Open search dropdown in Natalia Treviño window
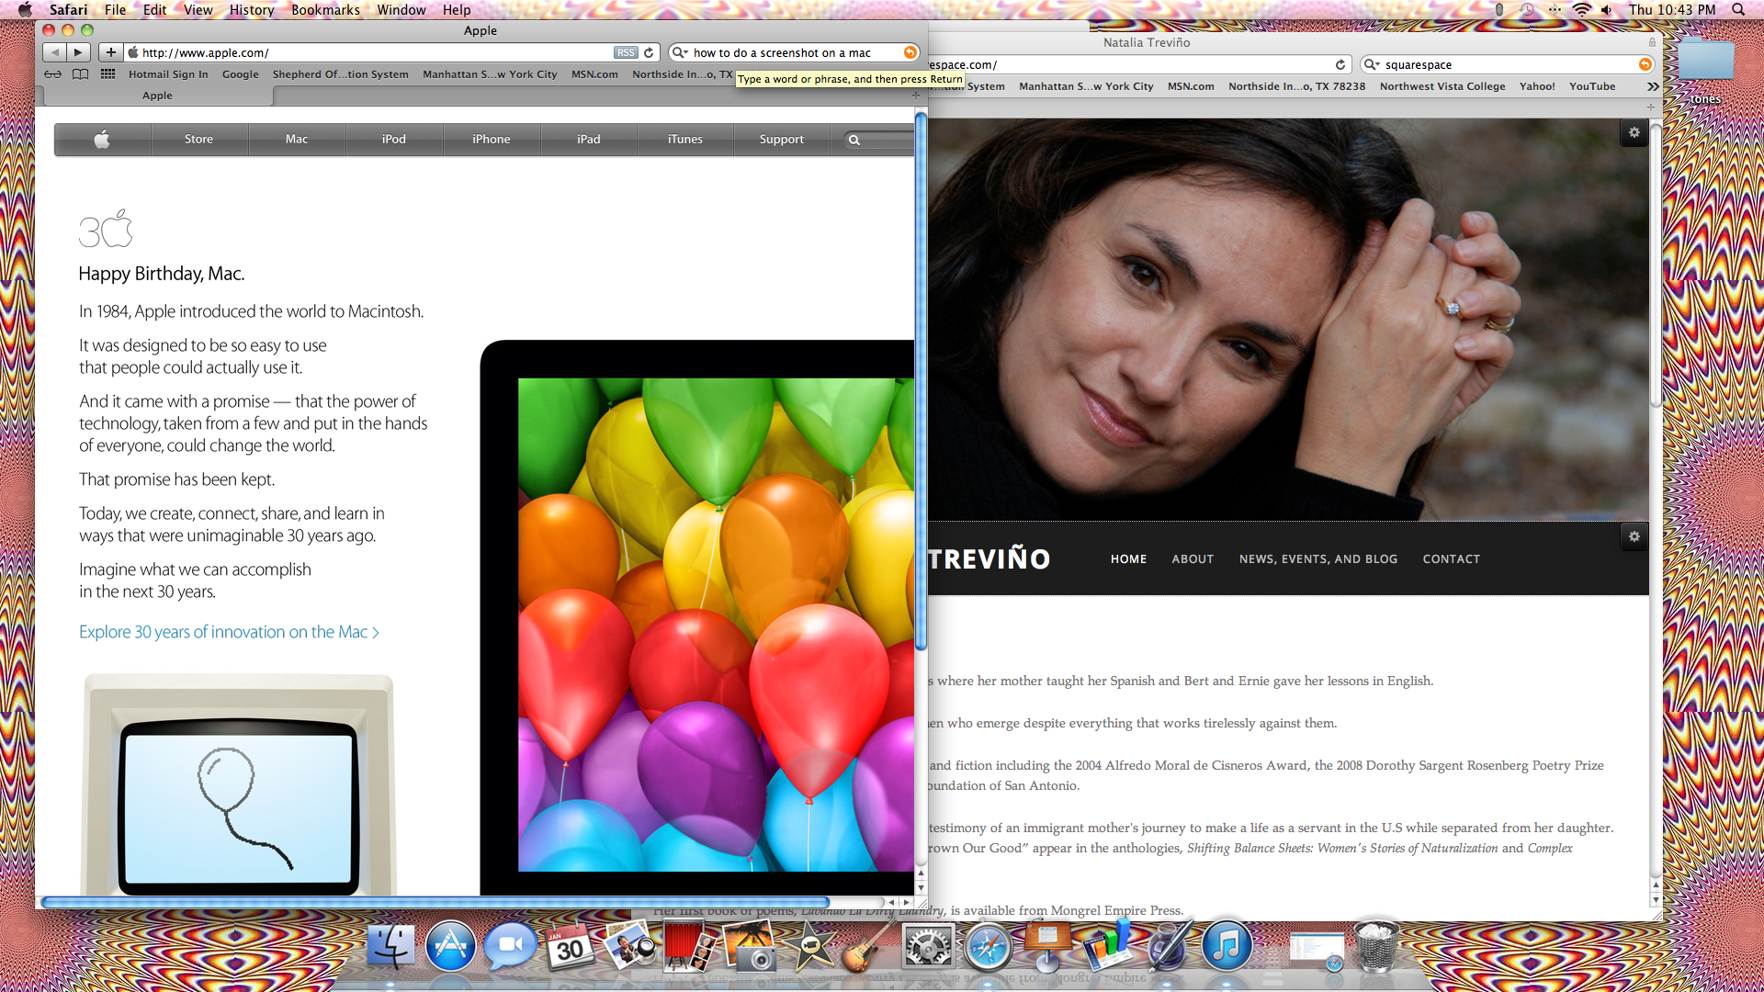1764x992 pixels. [x=1372, y=64]
